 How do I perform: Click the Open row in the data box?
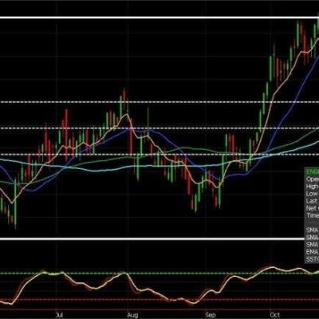click(x=312, y=179)
